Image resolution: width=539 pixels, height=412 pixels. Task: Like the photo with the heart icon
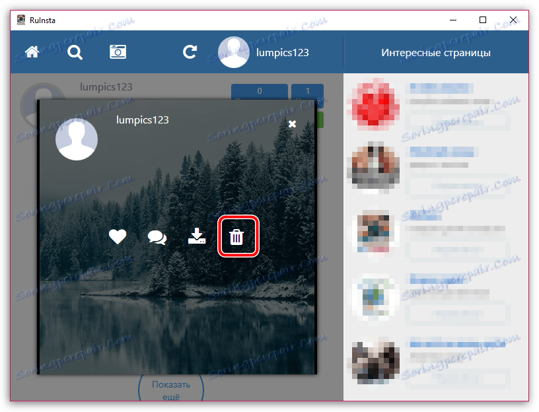[118, 236]
